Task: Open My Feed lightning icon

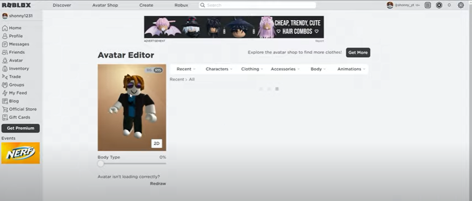Action: [x=5, y=93]
